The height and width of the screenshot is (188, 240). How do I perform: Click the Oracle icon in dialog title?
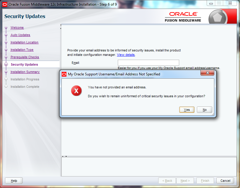point(64,74)
